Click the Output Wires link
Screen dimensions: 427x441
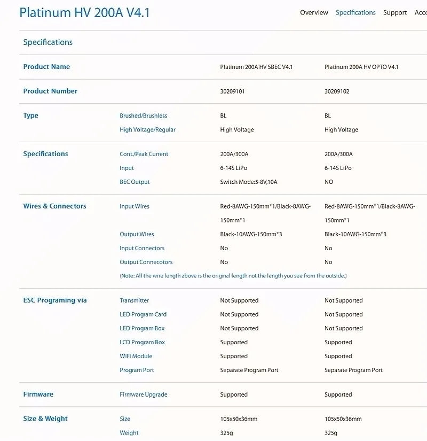[136, 234]
